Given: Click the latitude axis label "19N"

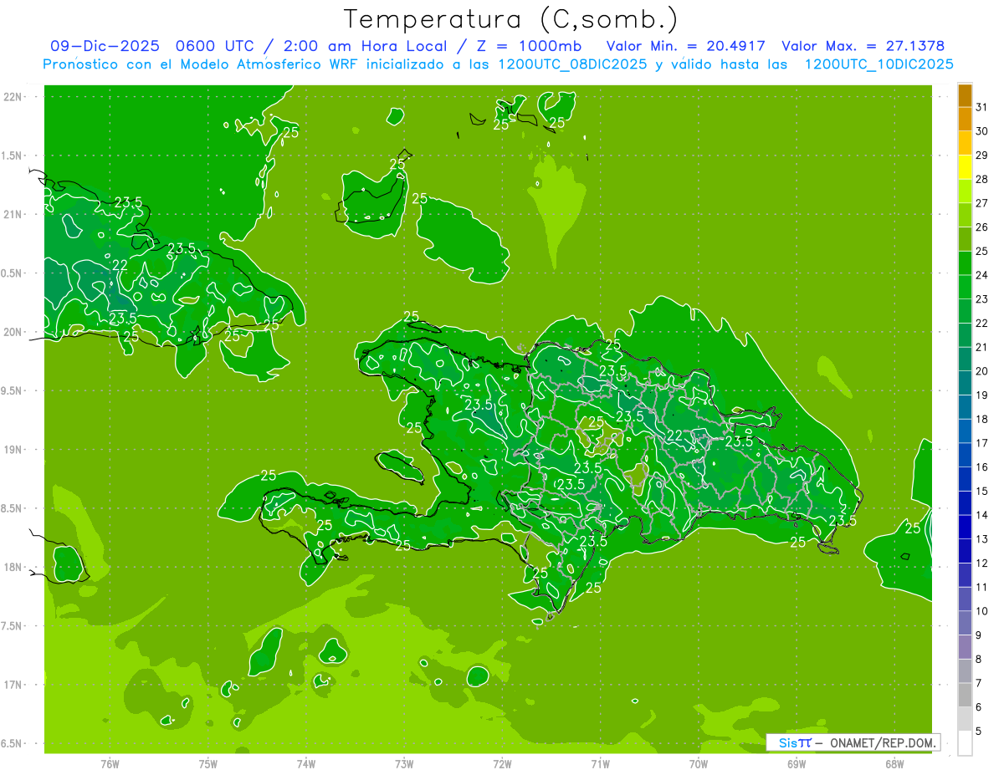Looking at the screenshot, I should 13,449.
